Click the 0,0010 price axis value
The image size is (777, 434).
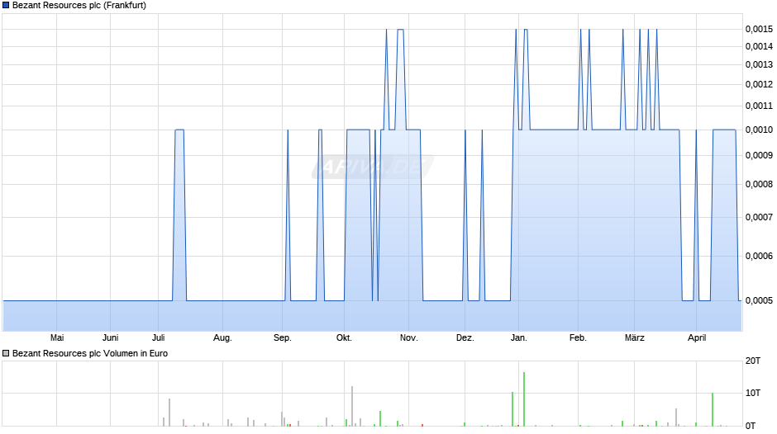pyautogui.click(x=759, y=130)
